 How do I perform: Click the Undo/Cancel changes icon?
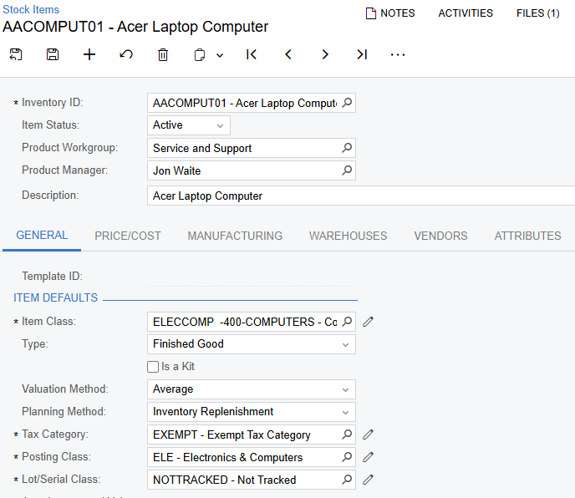tap(126, 54)
